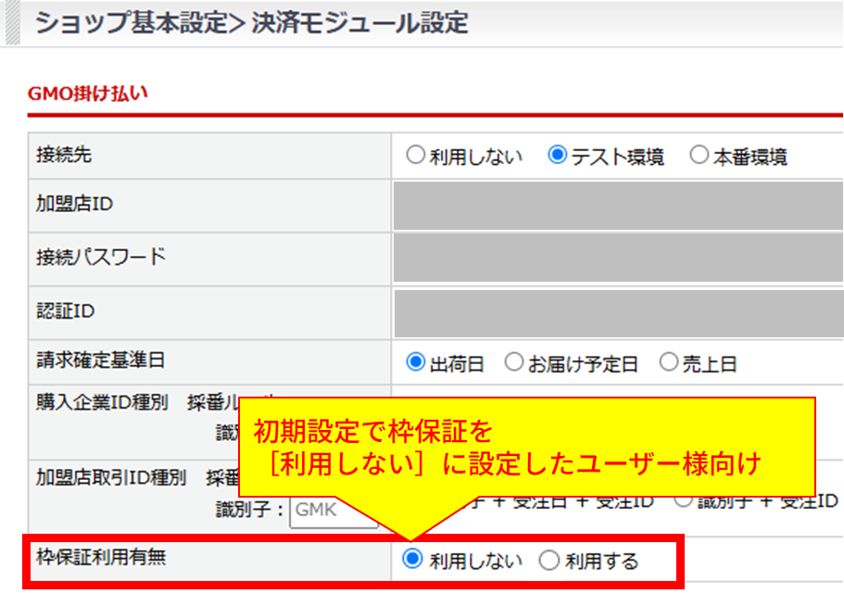Choose the 本番環境 connection option

coord(699,155)
